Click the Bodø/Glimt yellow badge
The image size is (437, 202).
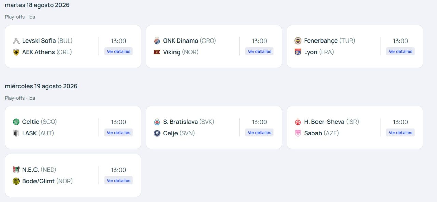16,181
